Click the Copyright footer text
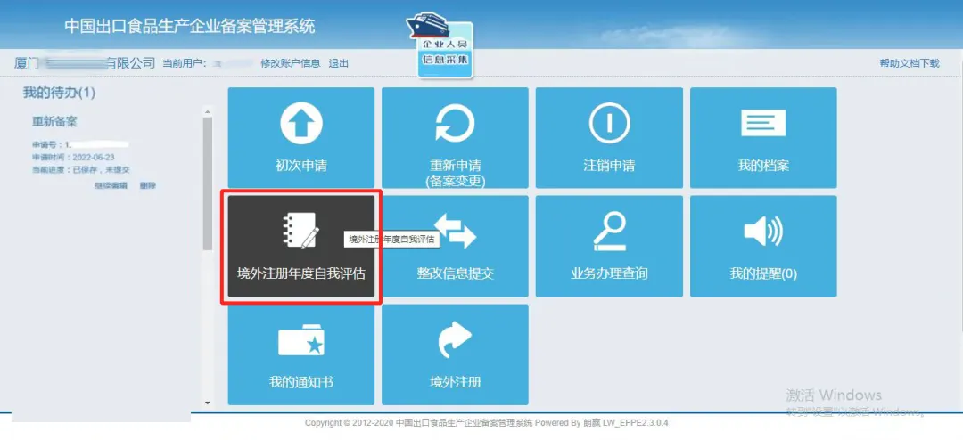The image size is (963, 440). click(x=487, y=423)
